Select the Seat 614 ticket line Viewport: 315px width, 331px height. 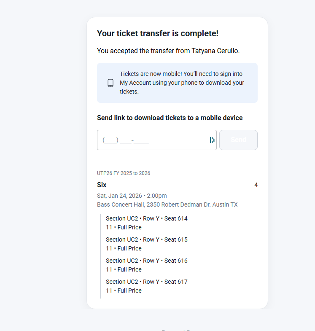tap(146, 218)
